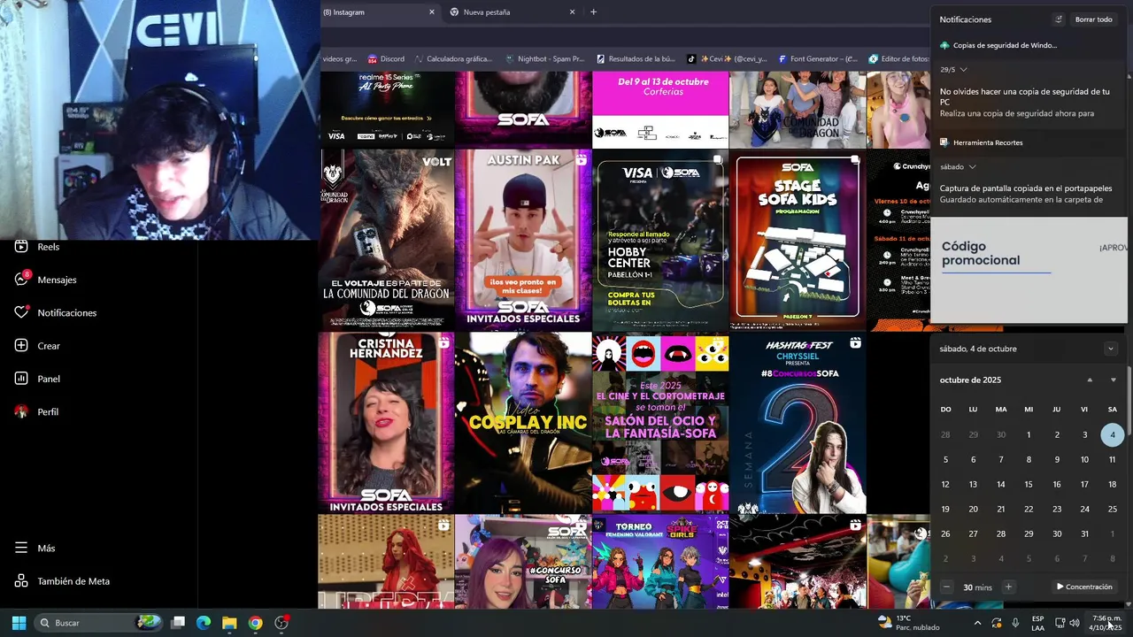
Task: Show hidden system tray icons chevron
Action: (x=977, y=623)
